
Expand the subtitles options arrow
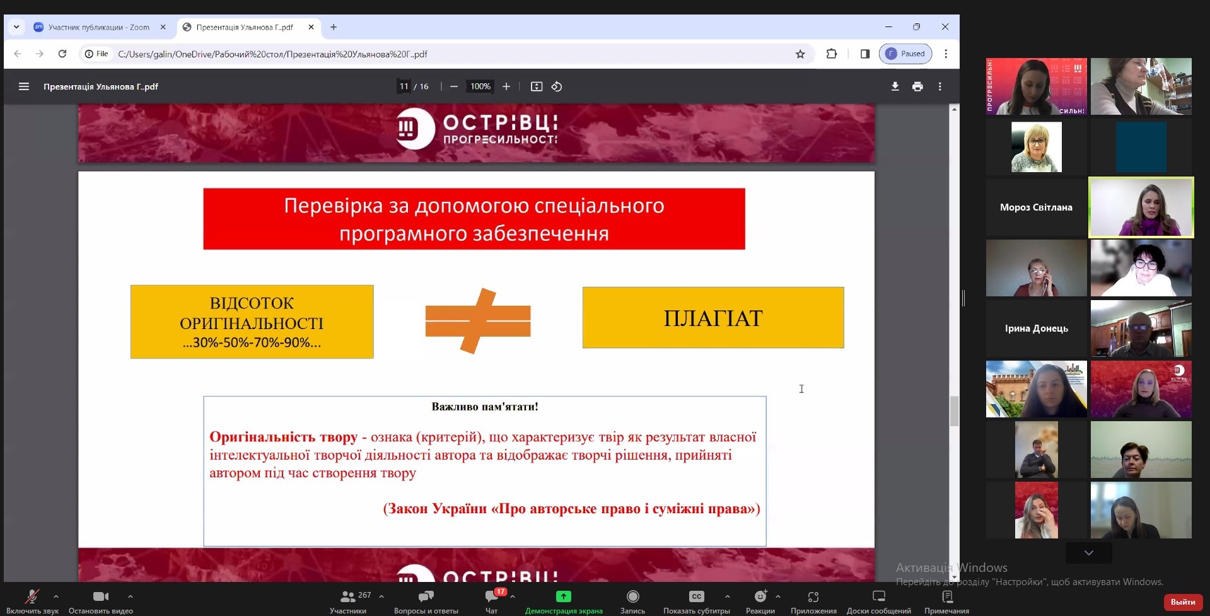[728, 596]
